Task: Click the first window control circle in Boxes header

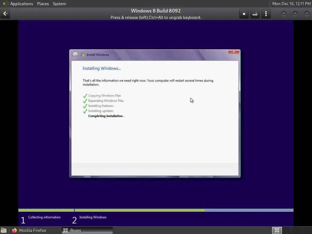Action: (x=284, y=14)
